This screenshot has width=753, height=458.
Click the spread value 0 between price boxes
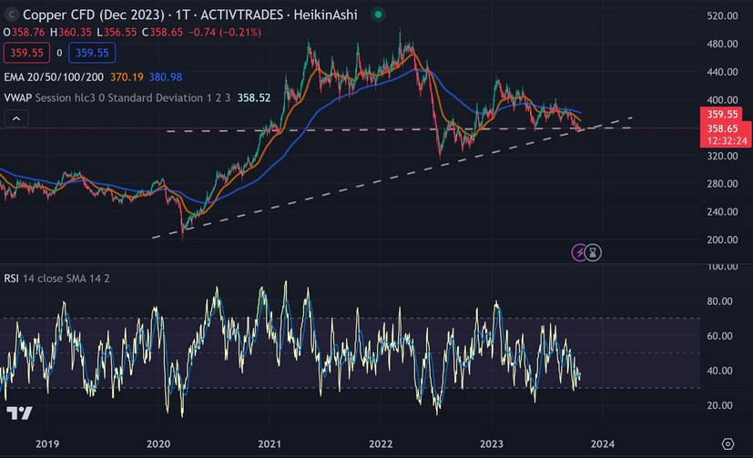click(59, 53)
